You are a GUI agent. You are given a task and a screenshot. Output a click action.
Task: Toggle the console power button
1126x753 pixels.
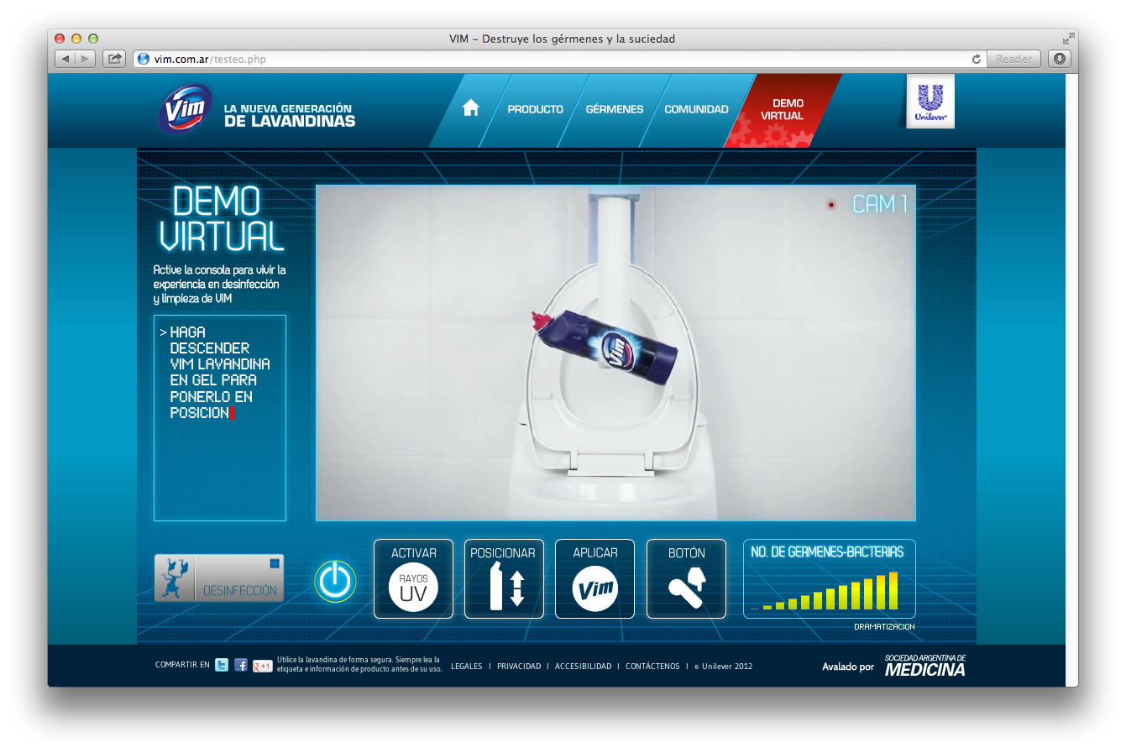(x=335, y=580)
